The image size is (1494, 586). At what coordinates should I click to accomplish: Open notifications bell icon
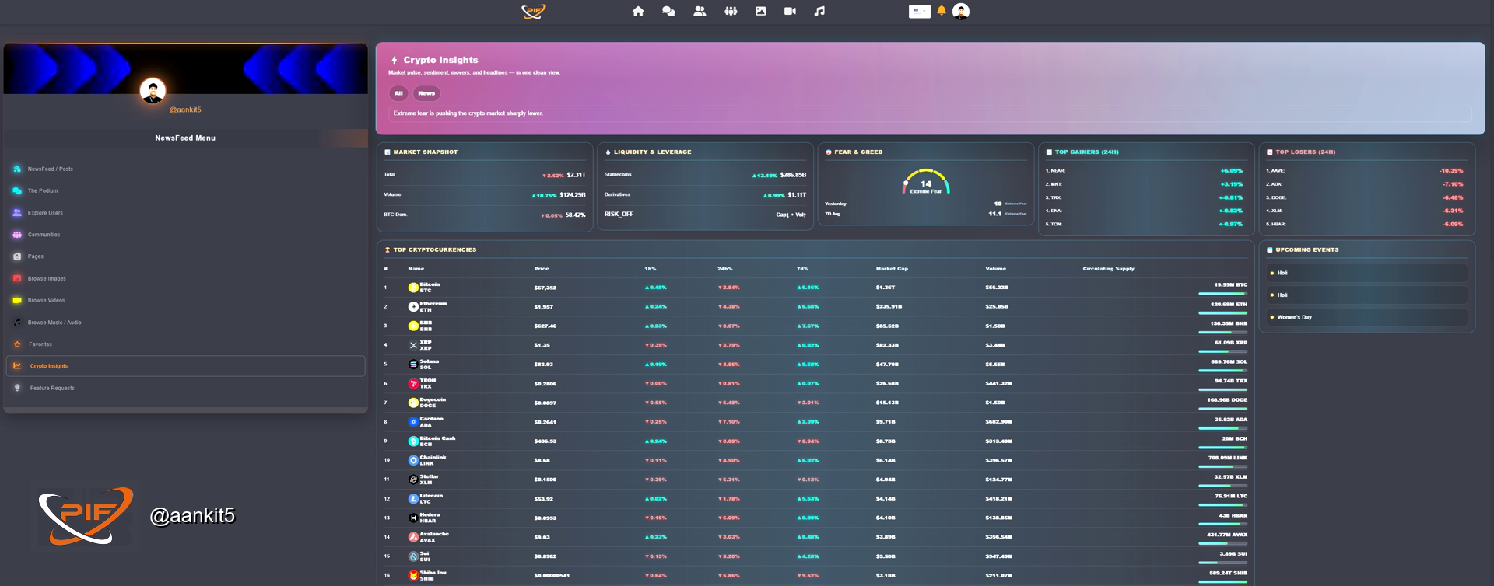point(942,11)
